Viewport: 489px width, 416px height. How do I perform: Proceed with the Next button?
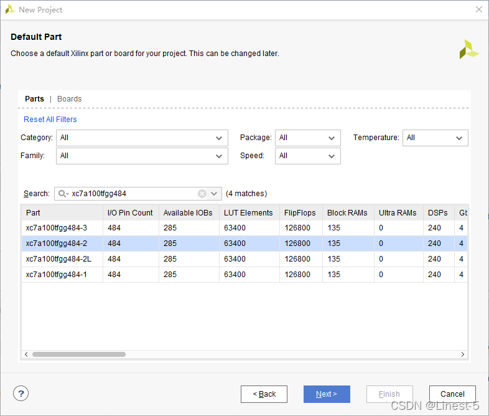coord(327,394)
